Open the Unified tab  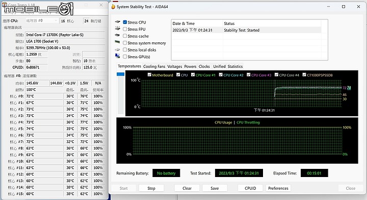[x=219, y=66]
